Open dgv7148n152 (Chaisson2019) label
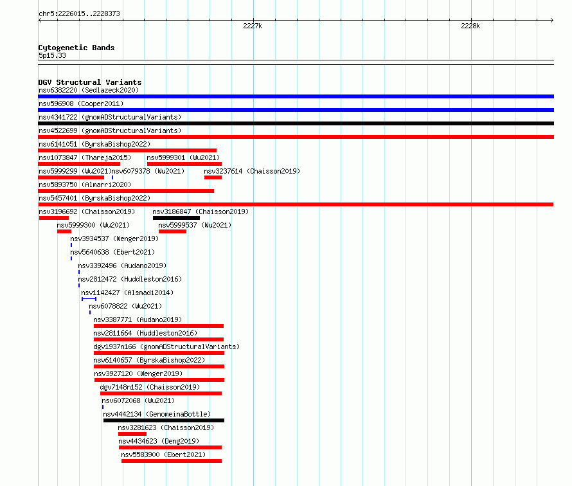Image resolution: width=572 pixels, height=486 pixels. point(150,387)
